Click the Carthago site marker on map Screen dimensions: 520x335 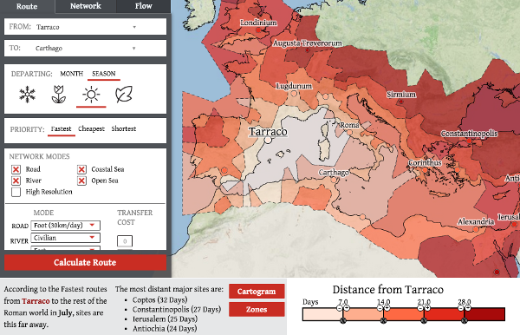point(334,180)
